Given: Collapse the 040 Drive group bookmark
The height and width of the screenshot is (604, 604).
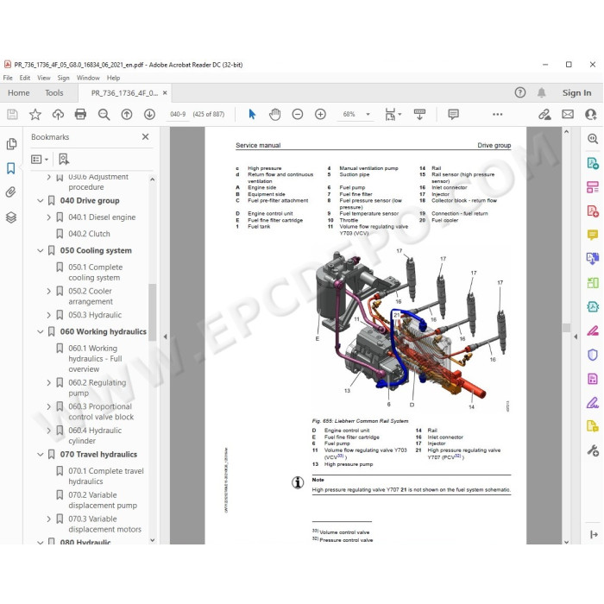Looking at the screenshot, I should pyautogui.click(x=40, y=201).
